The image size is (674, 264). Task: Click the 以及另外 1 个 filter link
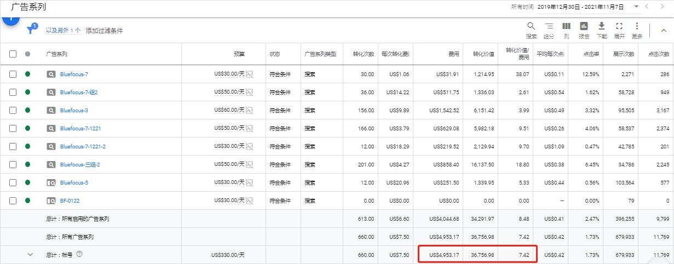[64, 31]
